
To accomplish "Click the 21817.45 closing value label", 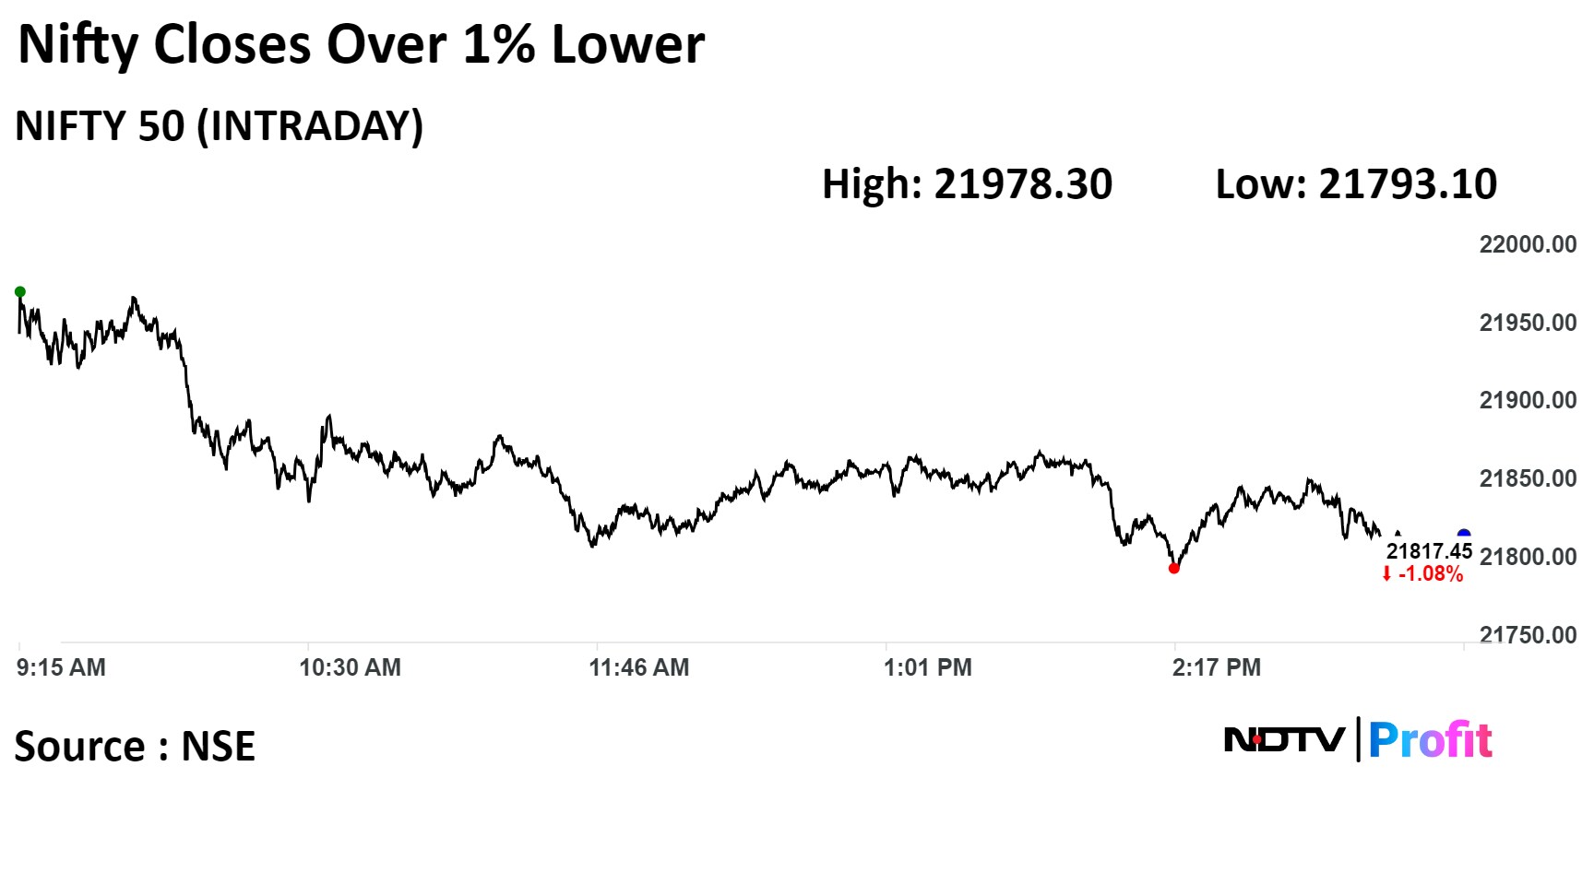I will pyautogui.click(x=1429, y=551).
